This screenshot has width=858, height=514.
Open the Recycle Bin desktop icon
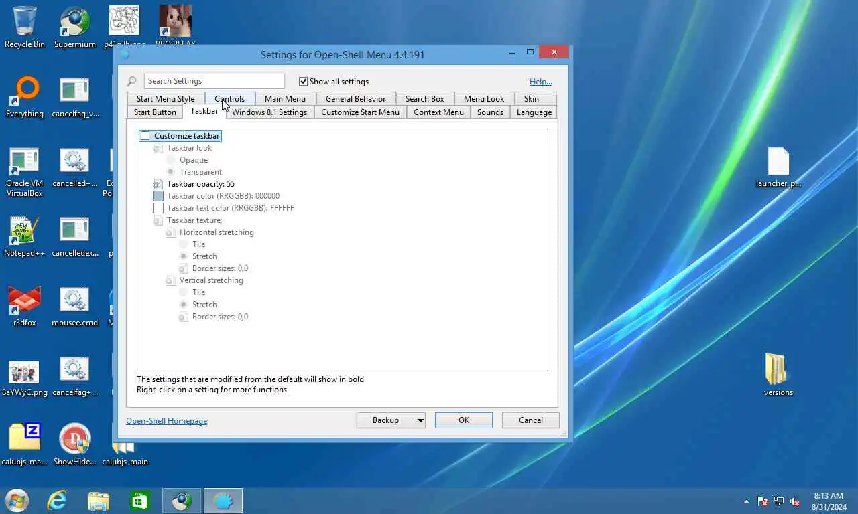pos(25,27)
